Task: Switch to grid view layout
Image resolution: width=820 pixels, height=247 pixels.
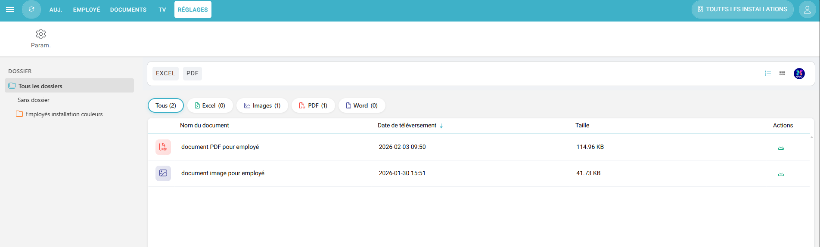Action: (x=782, y=74)
